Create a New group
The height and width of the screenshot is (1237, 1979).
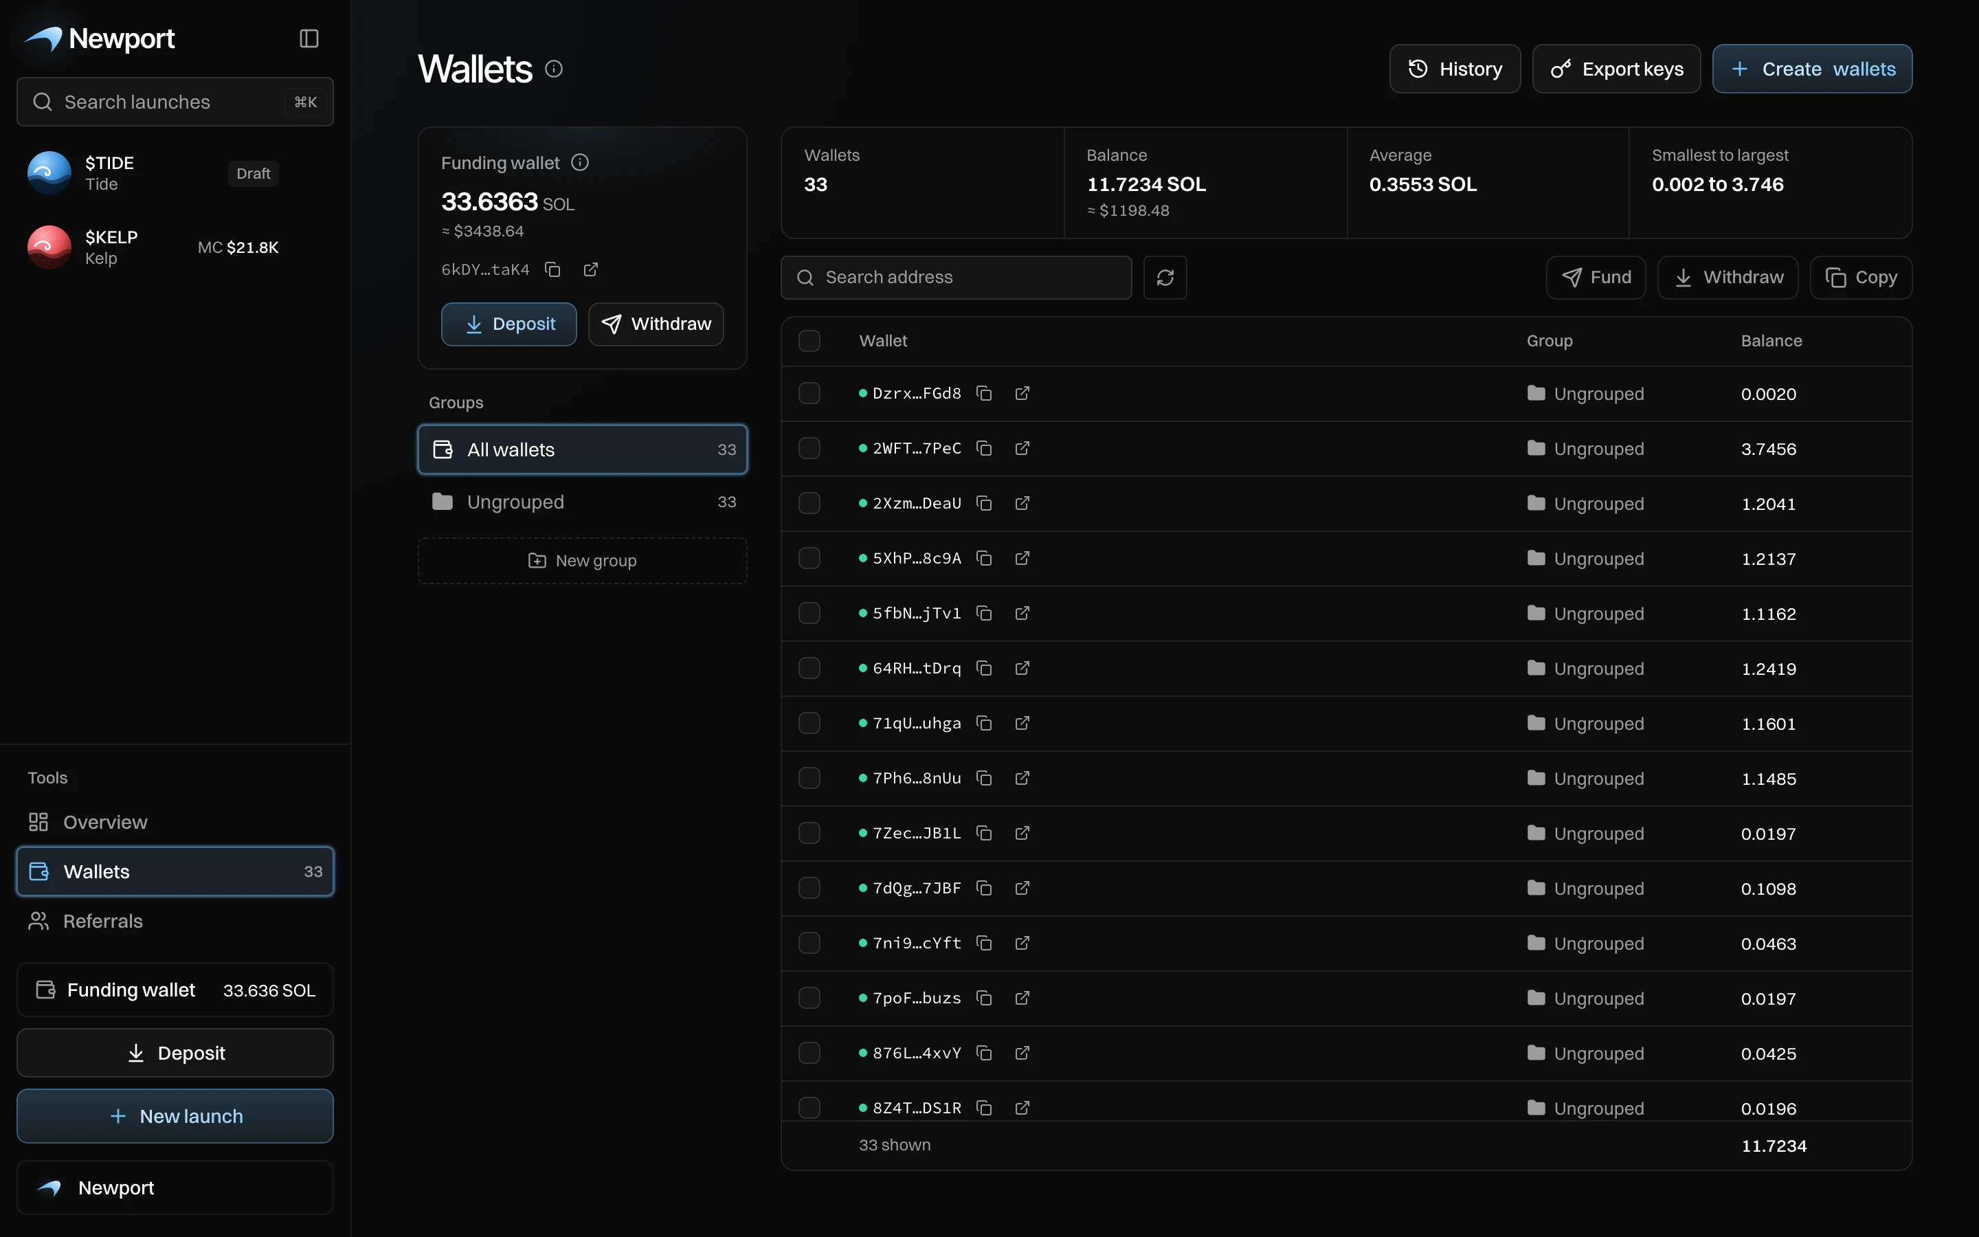pos(582,560)
